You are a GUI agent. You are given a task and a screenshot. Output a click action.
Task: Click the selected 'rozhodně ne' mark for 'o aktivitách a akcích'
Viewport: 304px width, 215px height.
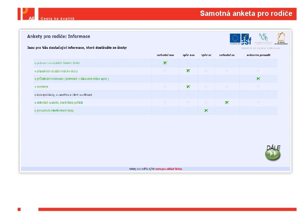click(227, 103)
